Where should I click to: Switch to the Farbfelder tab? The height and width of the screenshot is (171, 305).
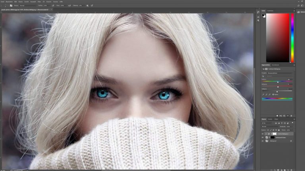(x=270, y=11)
